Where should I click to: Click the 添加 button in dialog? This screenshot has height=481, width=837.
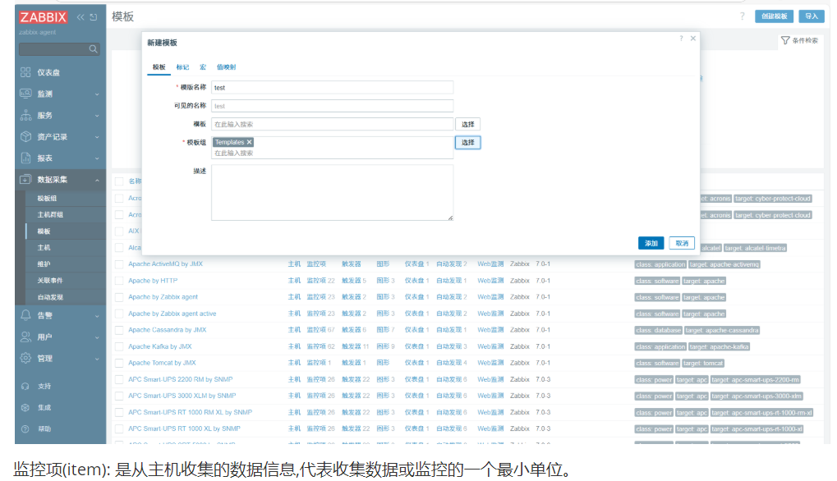pyautogui.click(x=651, y=243)
